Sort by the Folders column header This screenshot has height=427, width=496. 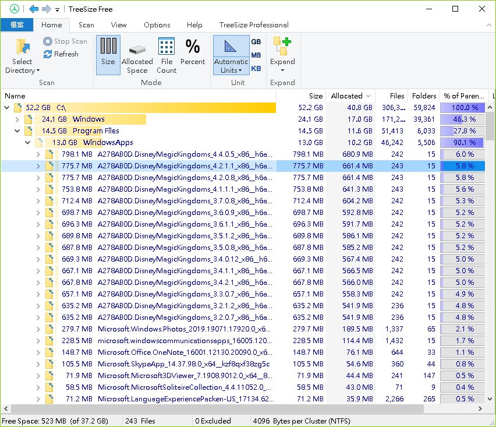coord(424,96)
